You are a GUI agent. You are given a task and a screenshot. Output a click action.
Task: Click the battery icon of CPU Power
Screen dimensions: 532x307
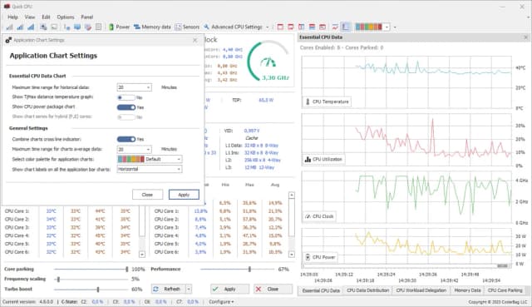click(308, 257)
